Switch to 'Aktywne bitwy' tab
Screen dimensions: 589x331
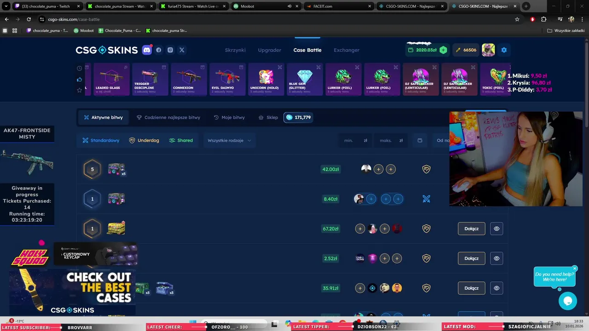pyautogui.click(x=103, y=118)
